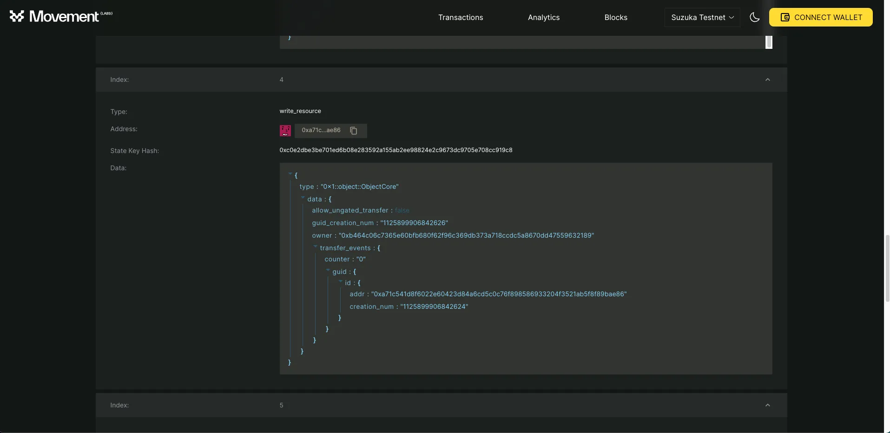Click the counter value "0"
The width and height of the screenshot is (890, 433).
pos(361,259)
